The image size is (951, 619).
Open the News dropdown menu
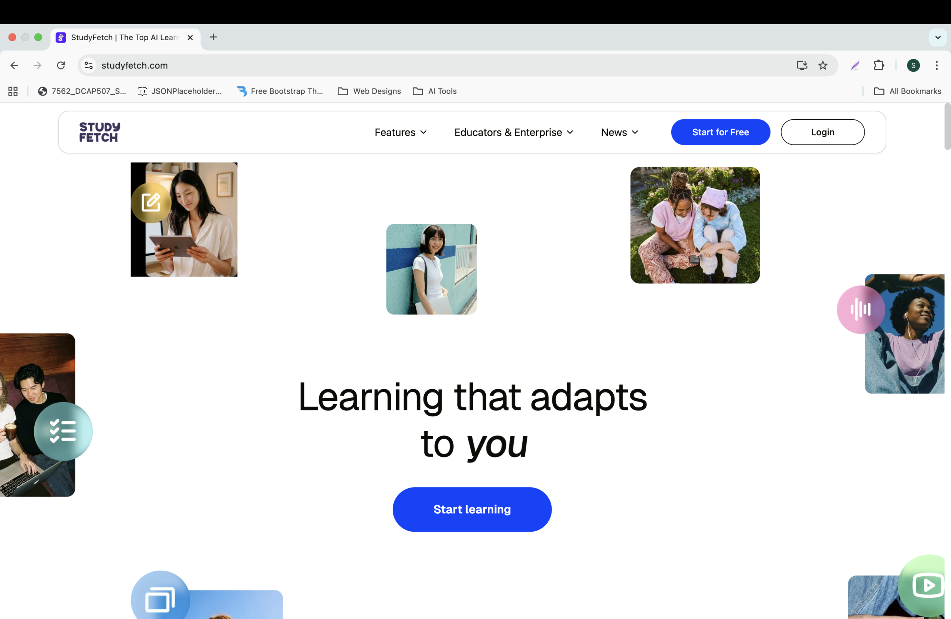pyautogui.click(x=619, y=132)
